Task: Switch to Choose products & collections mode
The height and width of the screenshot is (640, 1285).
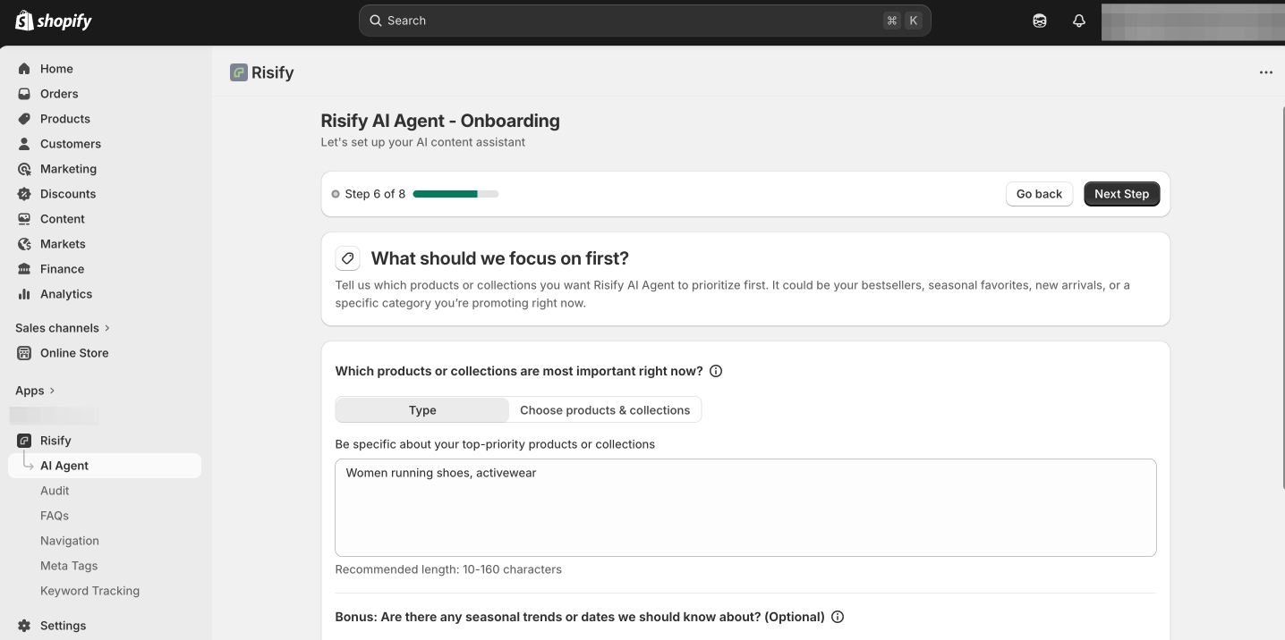Action: (605, 410)
